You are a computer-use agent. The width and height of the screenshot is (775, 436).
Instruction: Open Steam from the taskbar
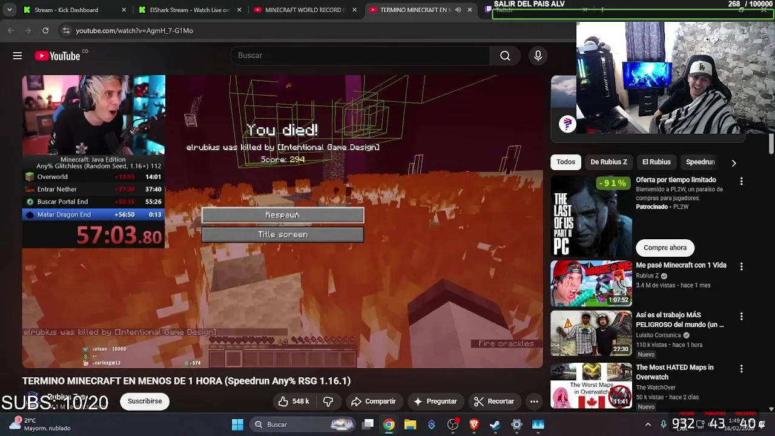click(x=495, y=424)
